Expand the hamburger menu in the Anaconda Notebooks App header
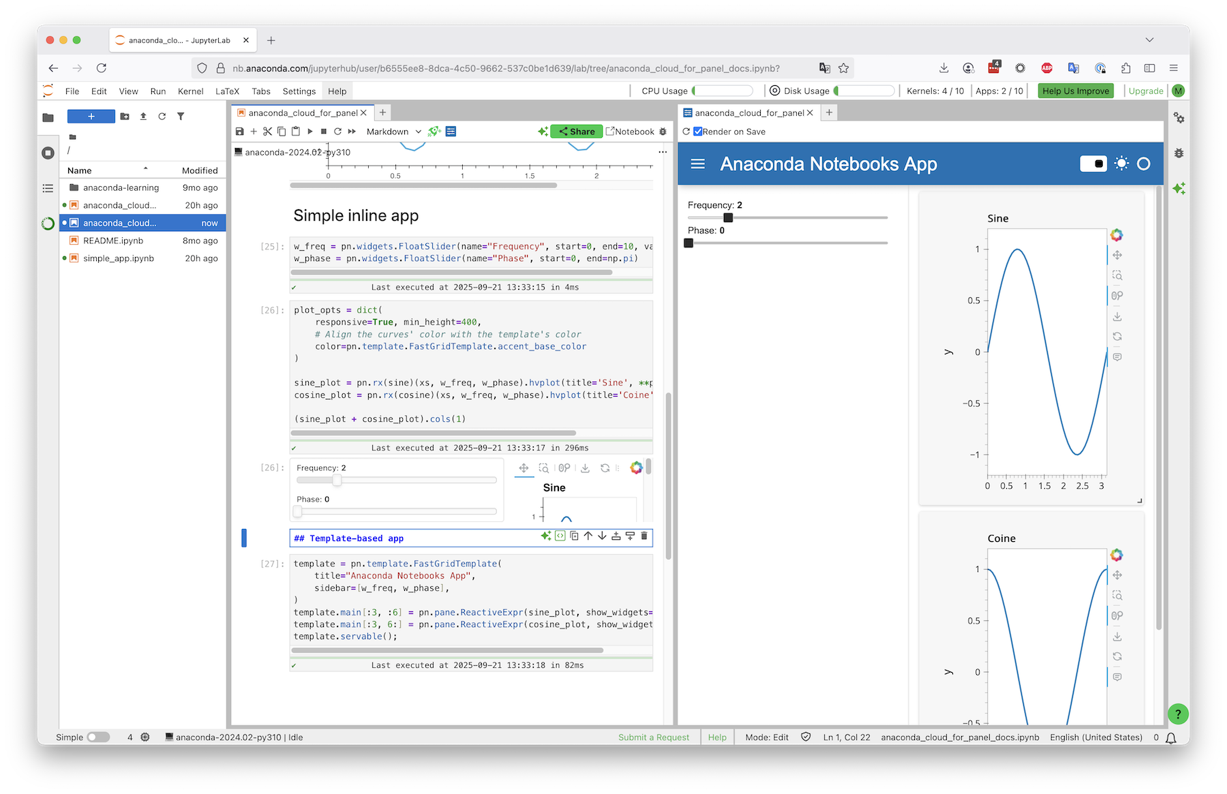The height and width of the screenshot is (794, 1227). coord(697,164)
